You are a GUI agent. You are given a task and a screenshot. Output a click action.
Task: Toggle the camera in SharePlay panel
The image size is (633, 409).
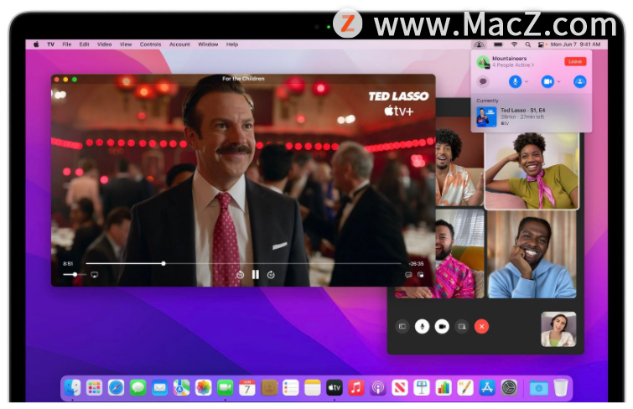click(547, 81)
